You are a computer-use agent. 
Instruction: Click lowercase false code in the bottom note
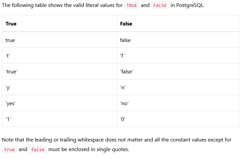coord(38,150)
